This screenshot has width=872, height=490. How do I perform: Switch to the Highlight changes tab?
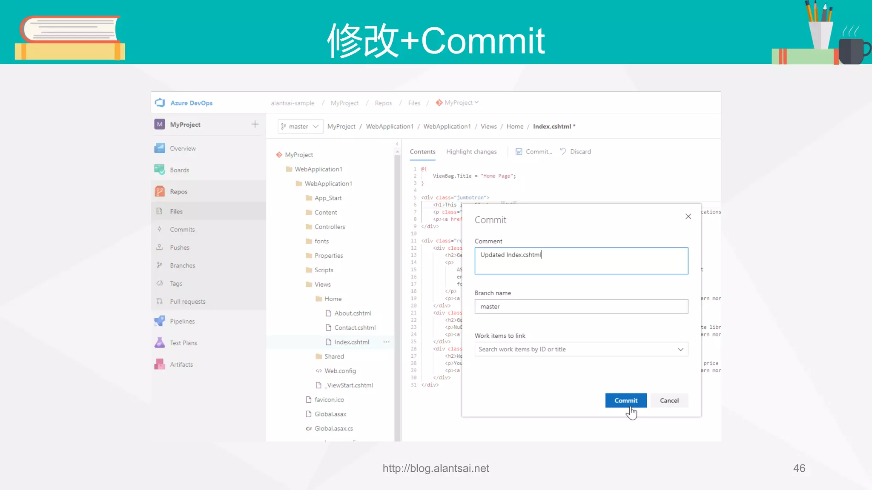tap(471, 152)
